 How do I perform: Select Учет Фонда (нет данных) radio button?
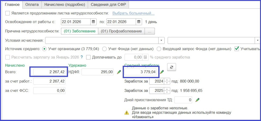[x=104, y=49]
